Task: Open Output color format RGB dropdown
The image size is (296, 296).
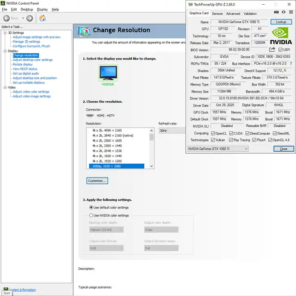Action: point(106,248)
